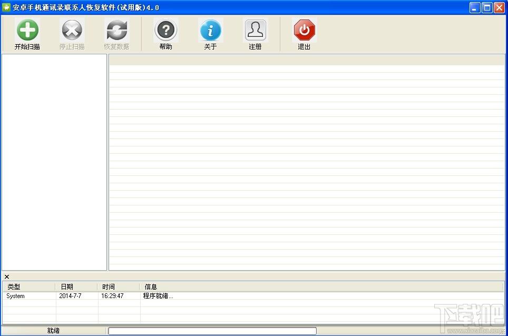The width and height of the screenshot is (508, 336).
Task: Maximize the application window
Action: 487,7
